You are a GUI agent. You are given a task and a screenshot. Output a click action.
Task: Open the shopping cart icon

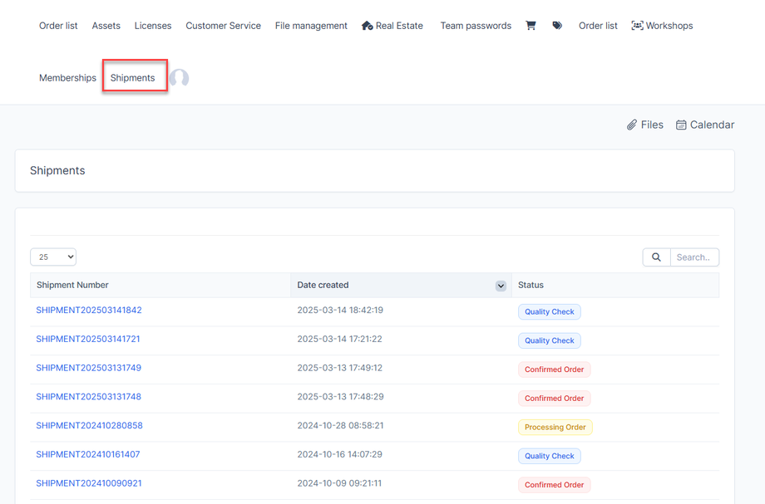point(531,26)
